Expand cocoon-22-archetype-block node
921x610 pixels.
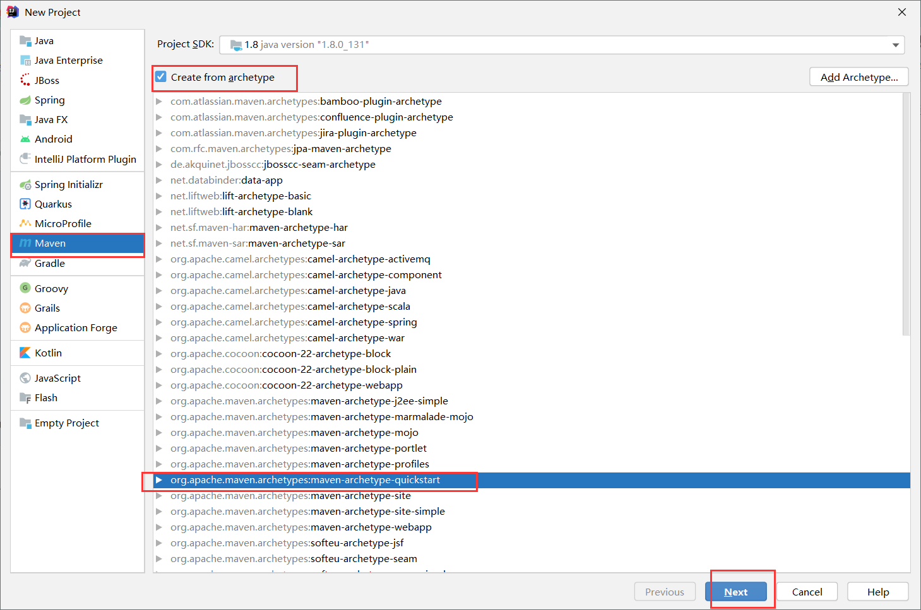pos(159,354)
